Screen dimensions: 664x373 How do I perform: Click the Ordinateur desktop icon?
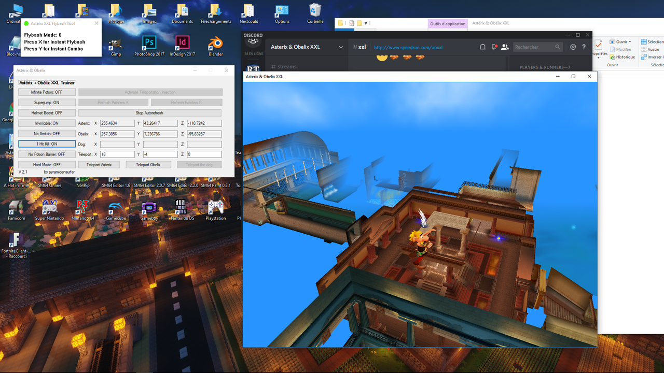click(x=16, y=13)
